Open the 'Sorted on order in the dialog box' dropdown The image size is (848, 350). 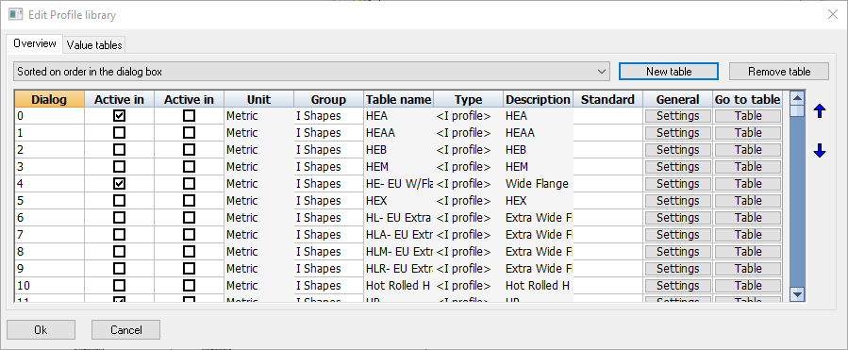(x=311, y=72)
